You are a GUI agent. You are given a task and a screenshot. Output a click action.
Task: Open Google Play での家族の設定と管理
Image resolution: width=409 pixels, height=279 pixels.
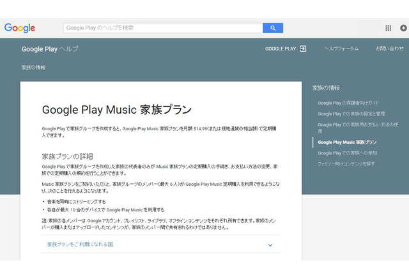351,114
